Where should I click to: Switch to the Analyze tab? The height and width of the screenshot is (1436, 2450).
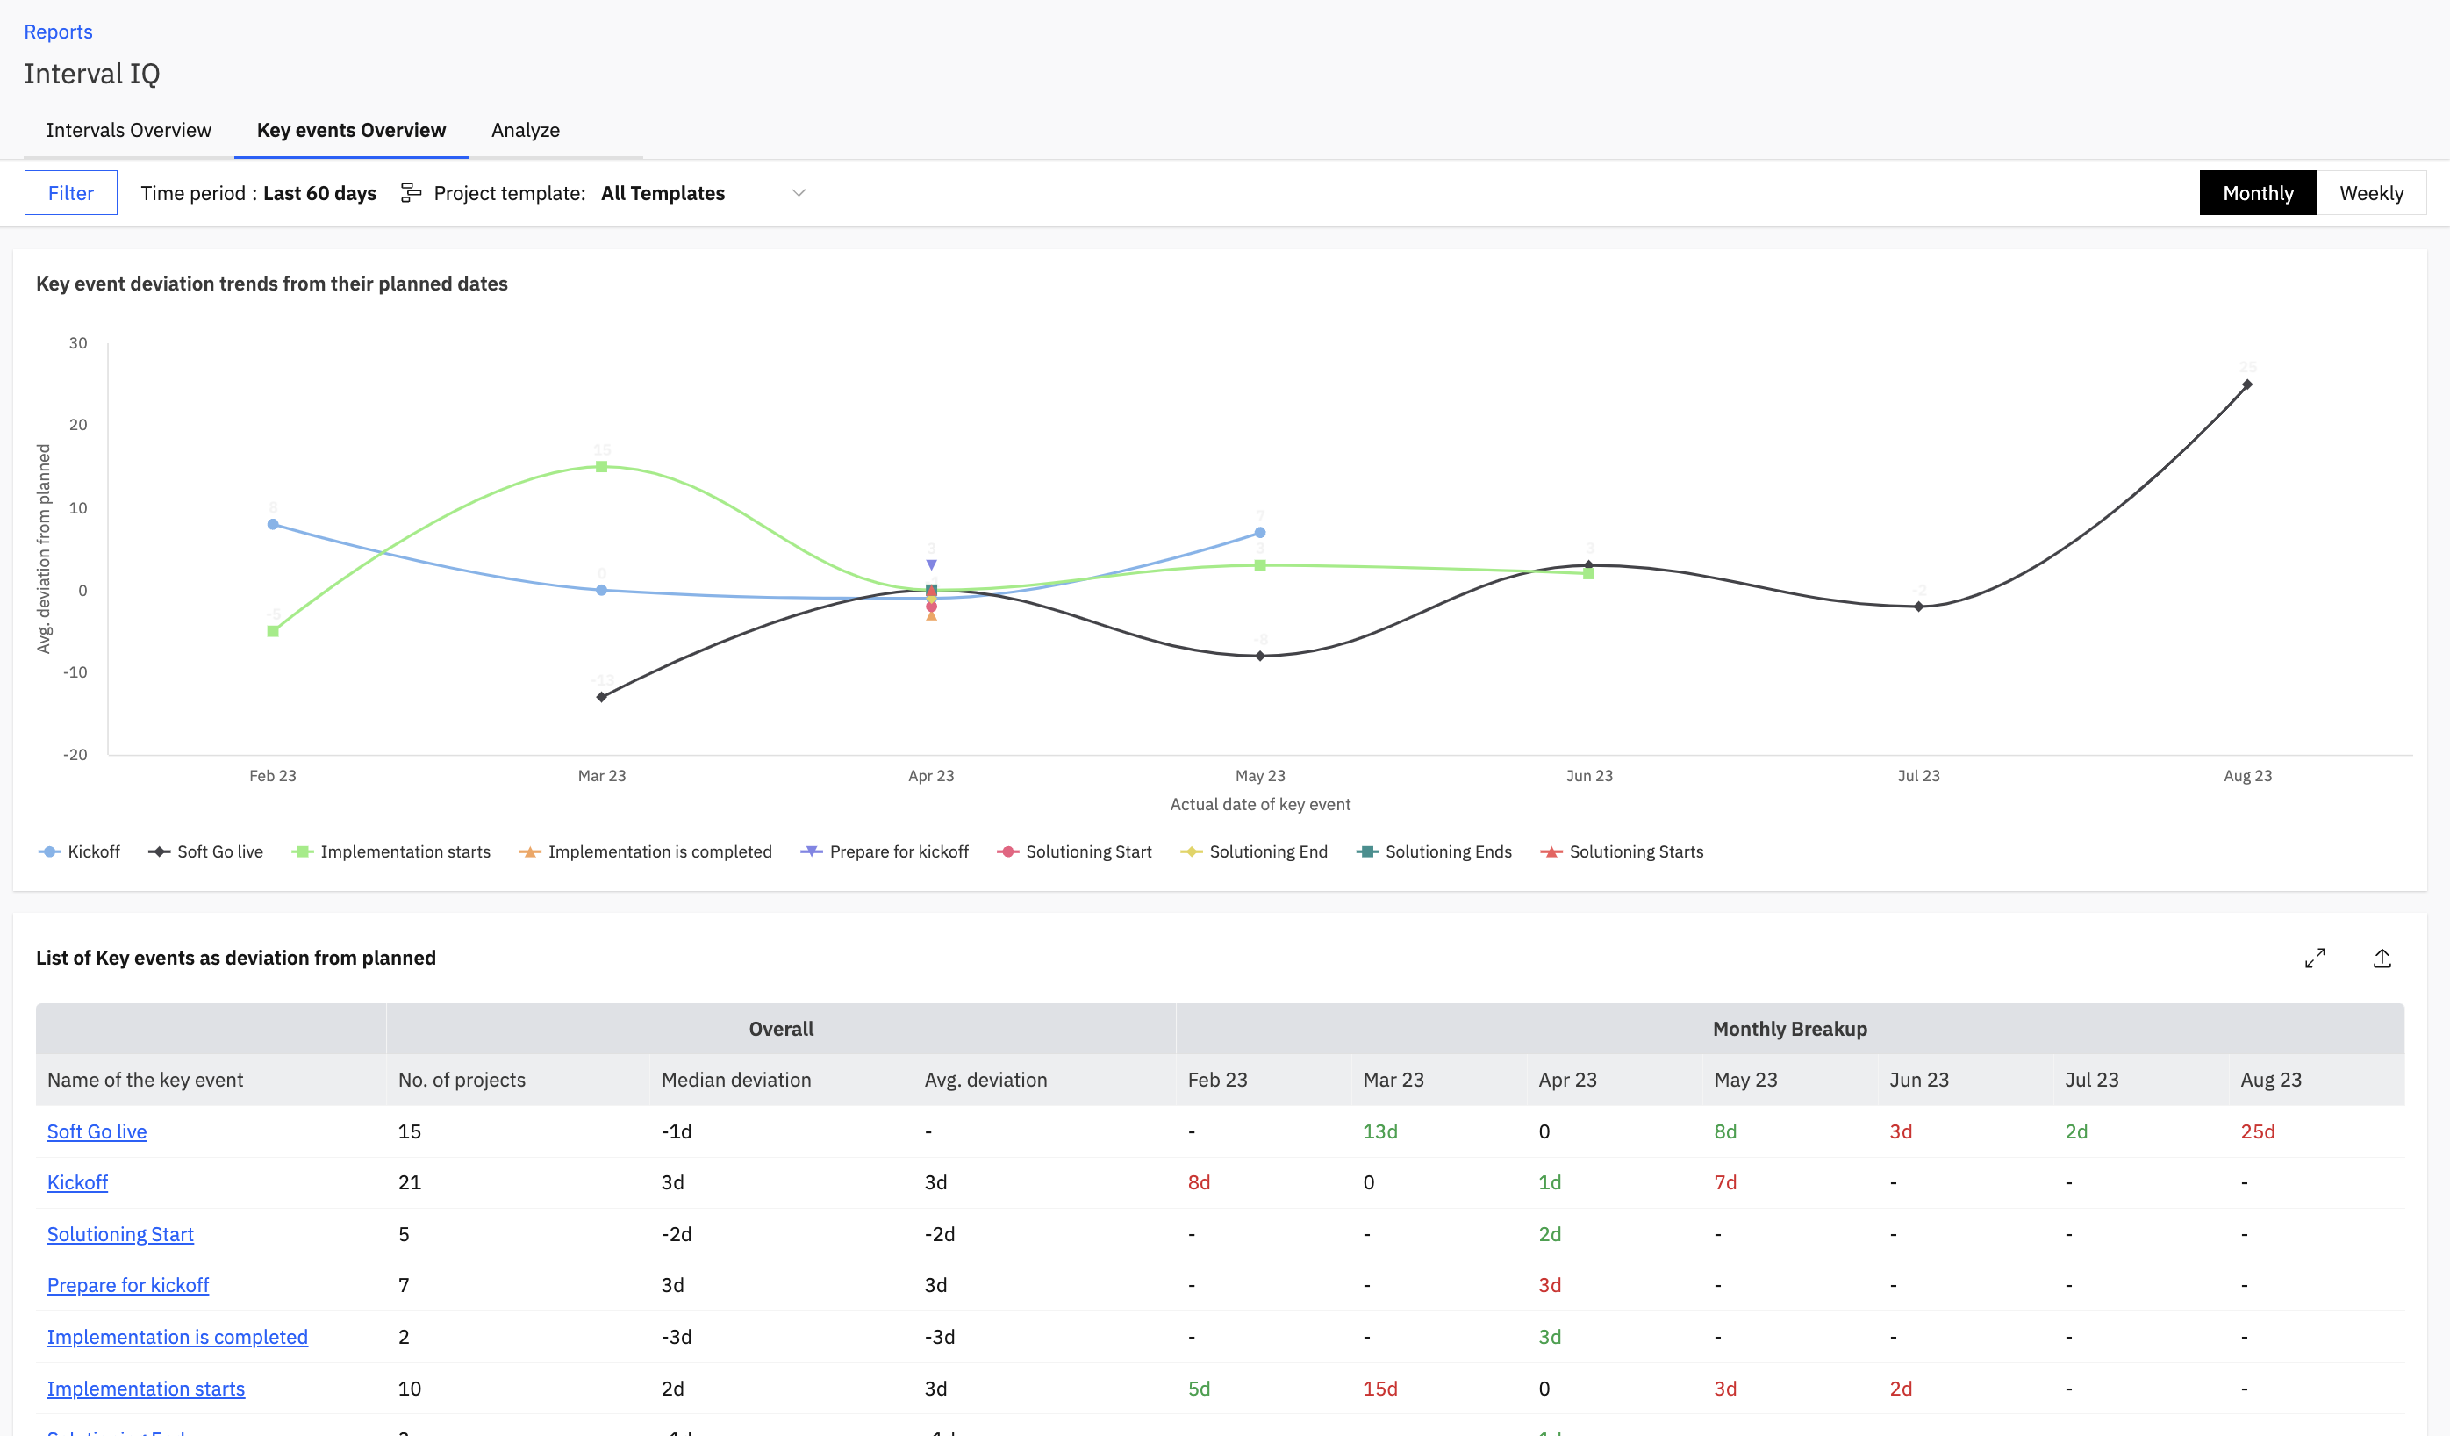tap(525, 130)
